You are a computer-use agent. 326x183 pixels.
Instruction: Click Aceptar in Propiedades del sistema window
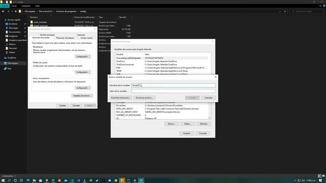point(63,106)
